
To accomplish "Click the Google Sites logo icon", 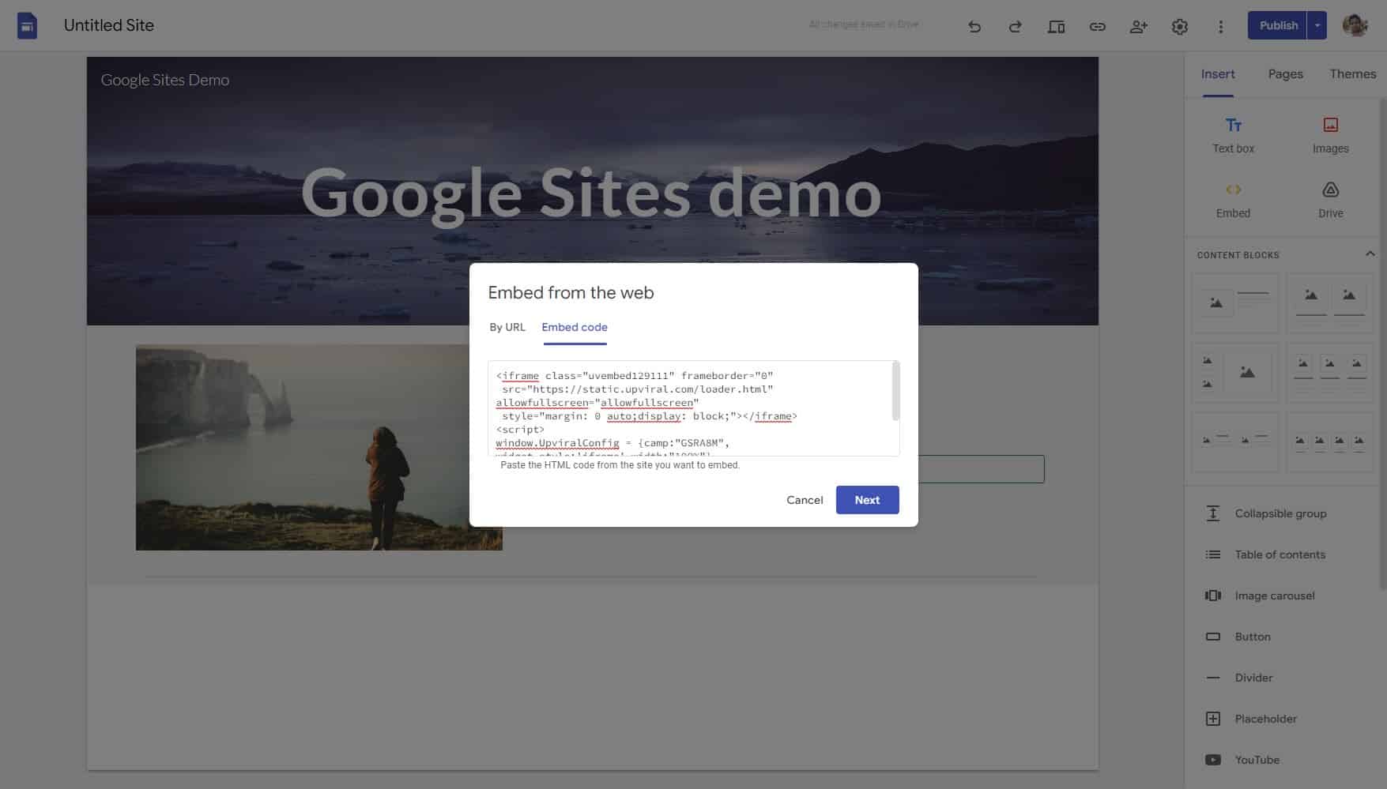I will click(27, 25).
